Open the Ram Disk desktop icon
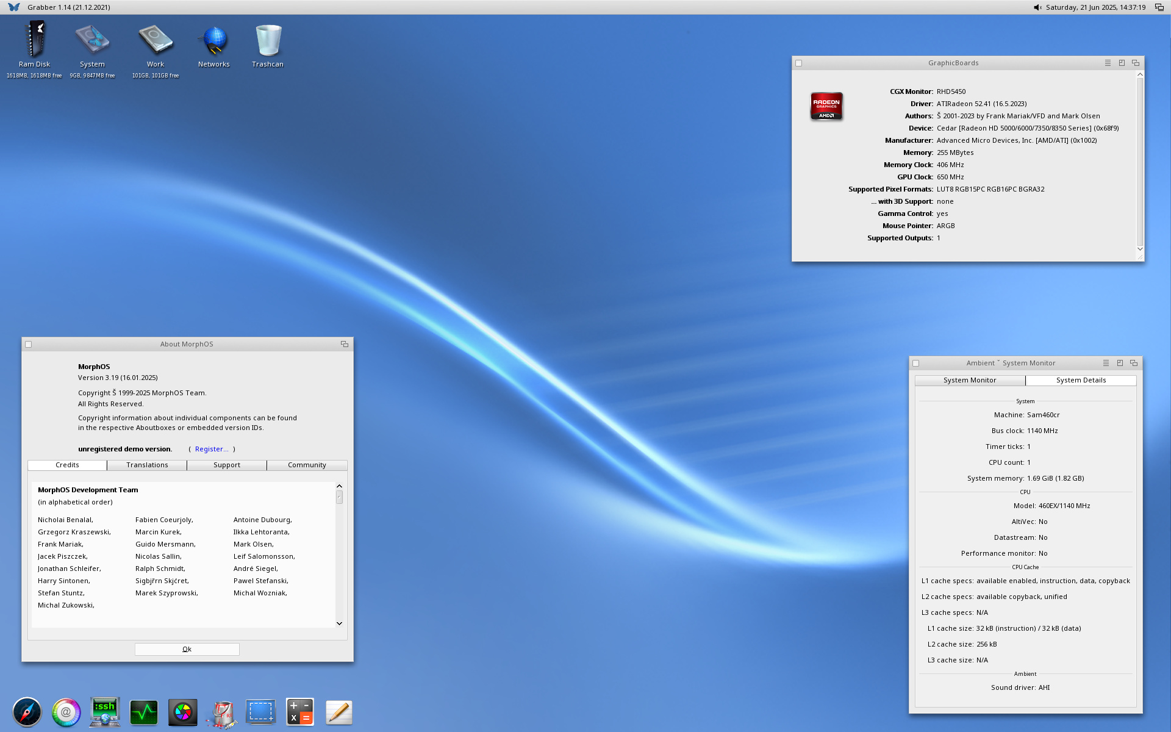1171x732 pixels. [35, 40]
